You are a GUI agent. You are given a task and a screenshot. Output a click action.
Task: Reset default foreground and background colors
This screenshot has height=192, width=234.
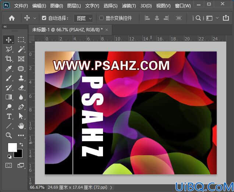[x=9, y=156]
